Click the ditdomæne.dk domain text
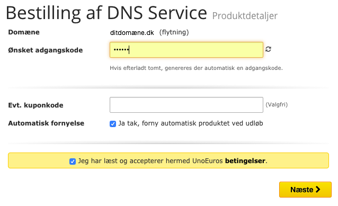Image resolution: width=338 pixels, height=206 pixels. (x=132, y=33)
